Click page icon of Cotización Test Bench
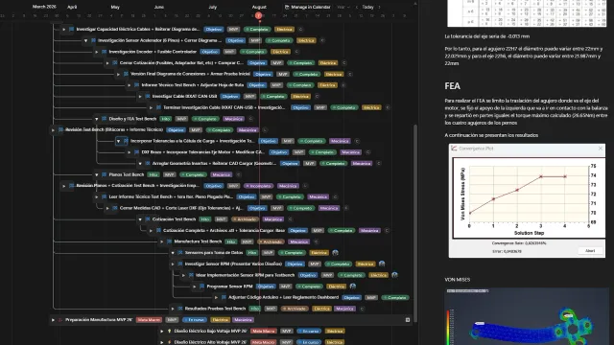Viewport: 614px width, 345px height. [x=148, y=219]
